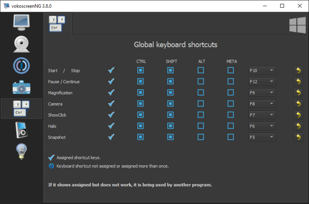
Task: Select the keyboard shortcuts section in sidebar
Action: tap(22, 109)
